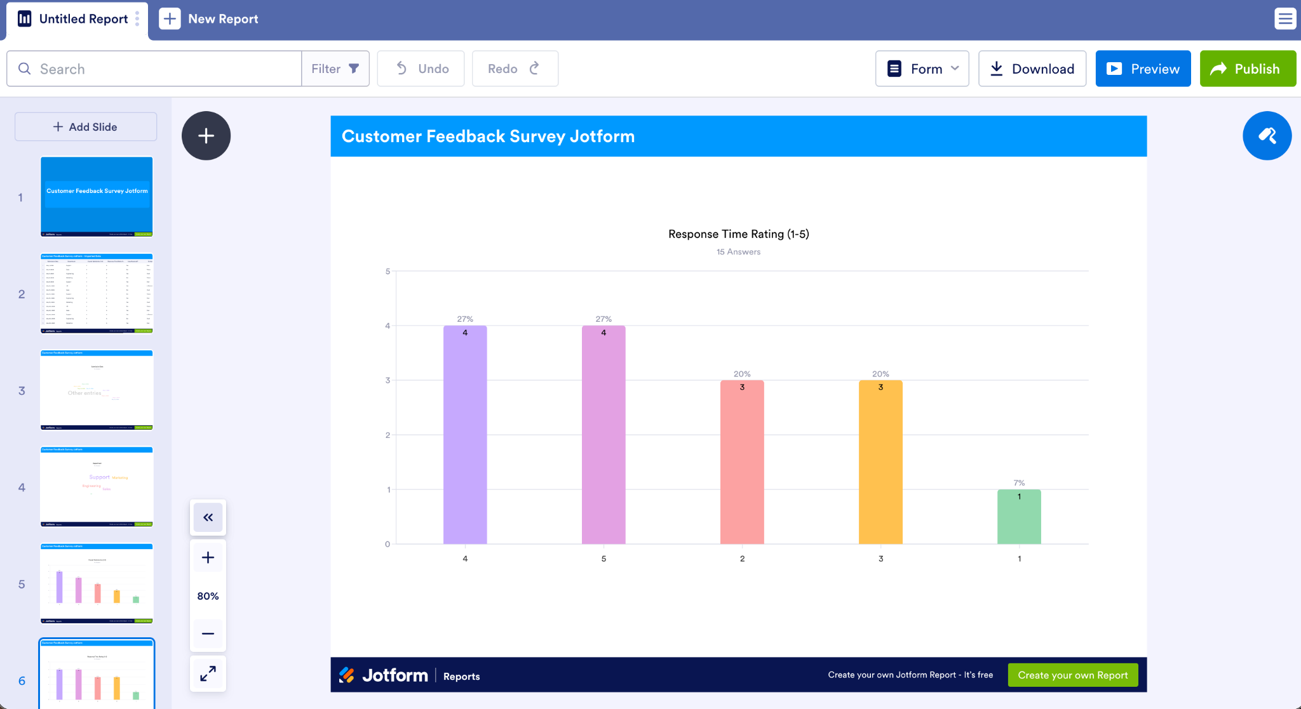Viewport: 1301px width, 709px height.
Task: Select slide 5 thumbnail
Action: 97,583
